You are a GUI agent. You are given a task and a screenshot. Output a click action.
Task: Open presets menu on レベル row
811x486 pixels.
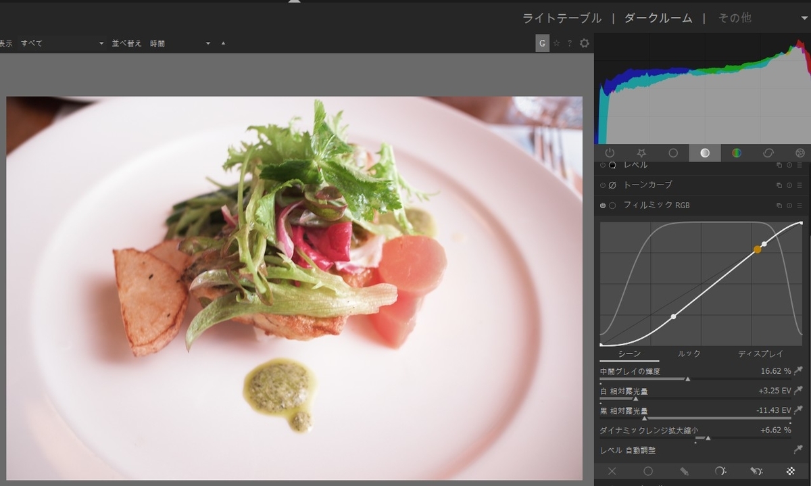[x=800, y=165]
